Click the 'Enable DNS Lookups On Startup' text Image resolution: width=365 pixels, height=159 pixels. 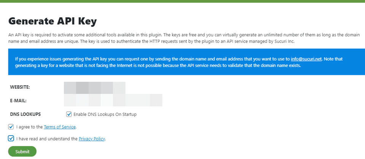coord(105,114)
